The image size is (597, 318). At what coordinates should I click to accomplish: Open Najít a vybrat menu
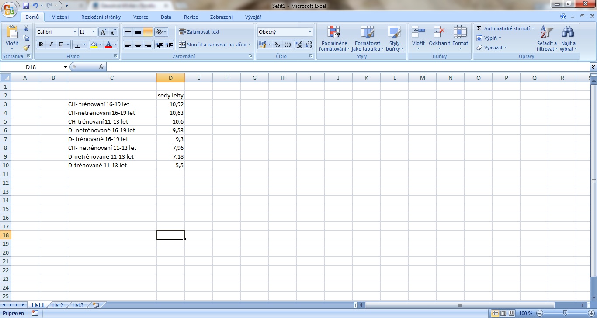(568, 38)
